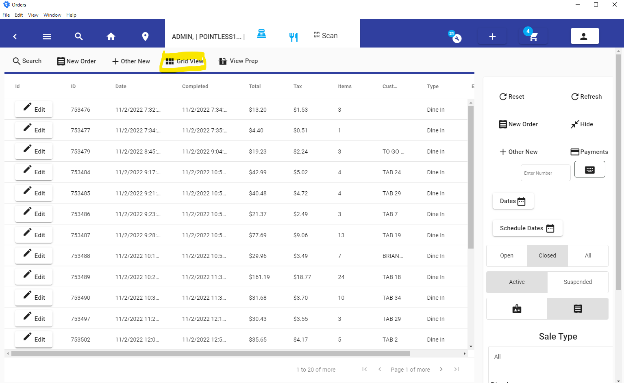Go to the home icon
This screenshot has height=383, width=624.
pyautogui.click(x=111, y=37)
